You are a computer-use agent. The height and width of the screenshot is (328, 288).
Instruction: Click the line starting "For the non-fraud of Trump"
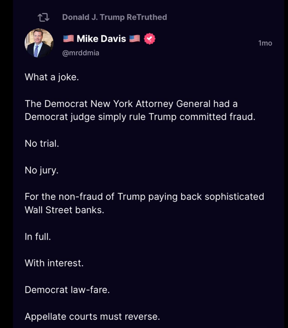(144, 197)
